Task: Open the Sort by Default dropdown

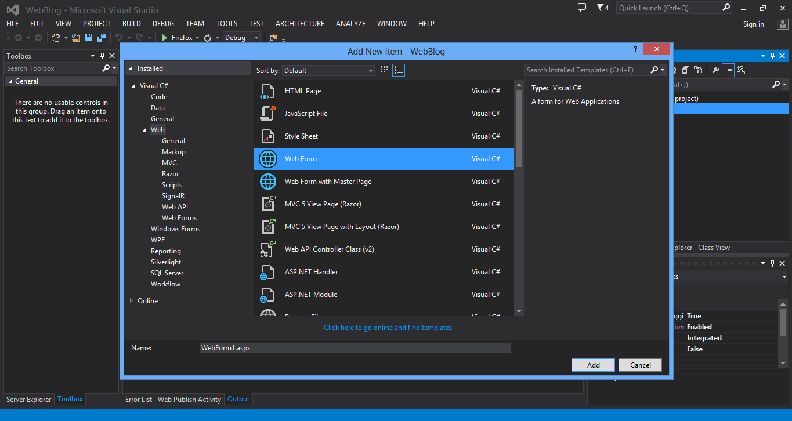Action: coord(328,71)
